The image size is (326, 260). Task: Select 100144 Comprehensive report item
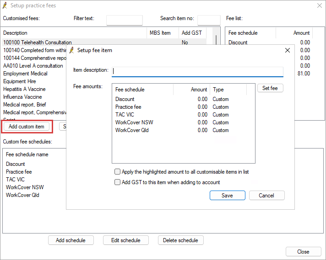coord(34,58)
